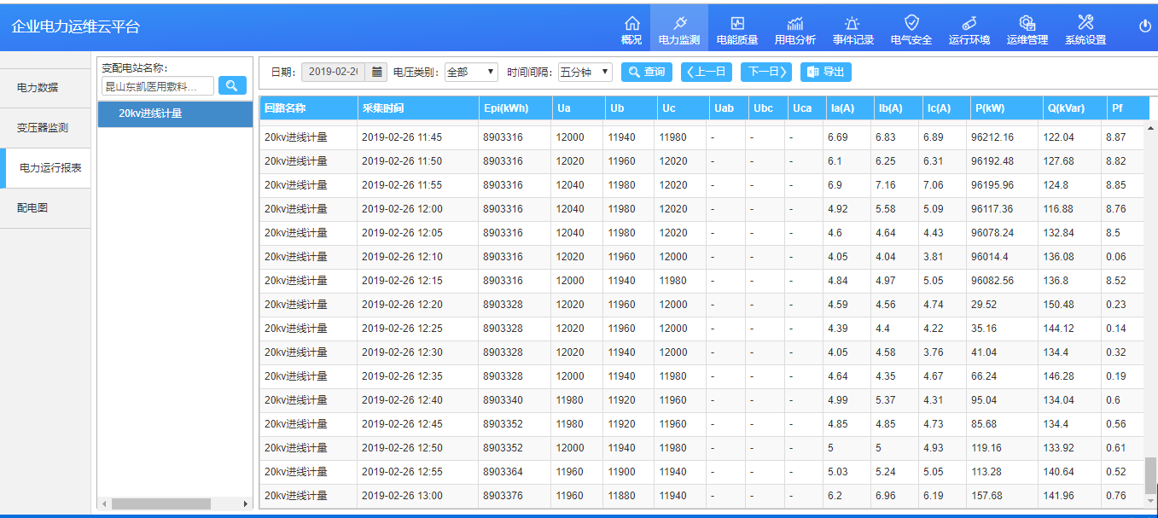
Task: Click Q(kVar) value 150.48
Action: [x=1058, y=305]
